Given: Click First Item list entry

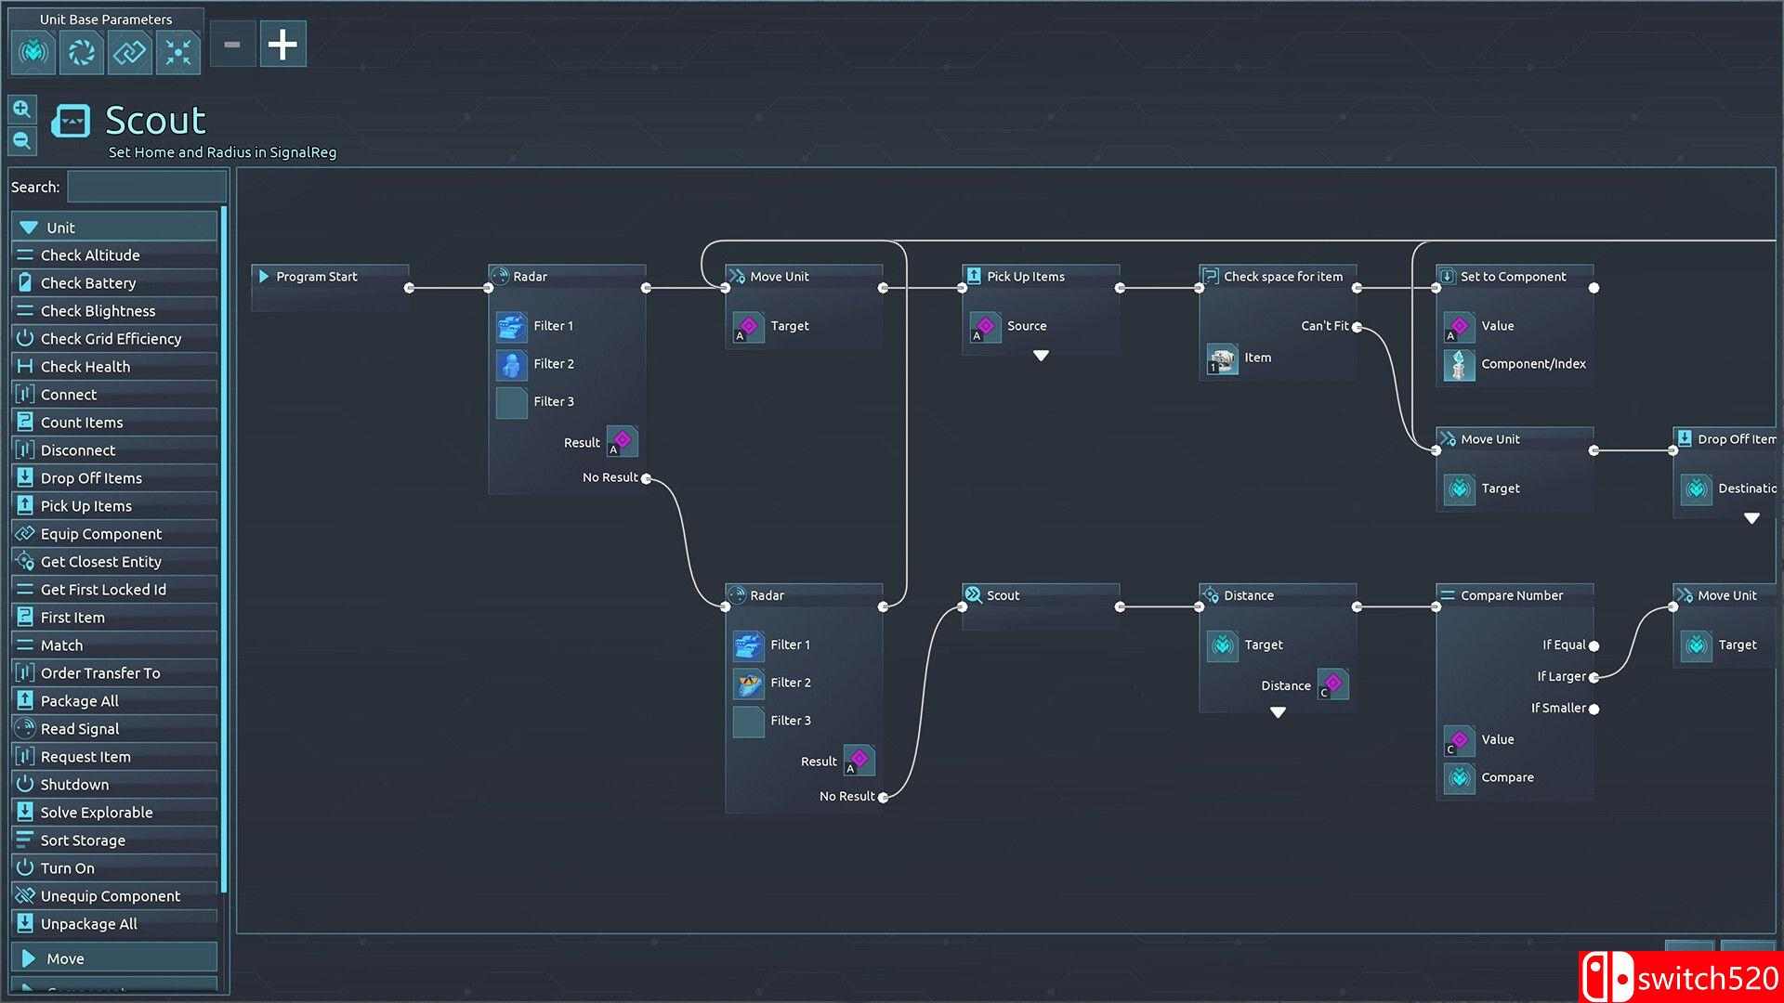Looking at the screenshot, I should [114, 617].
